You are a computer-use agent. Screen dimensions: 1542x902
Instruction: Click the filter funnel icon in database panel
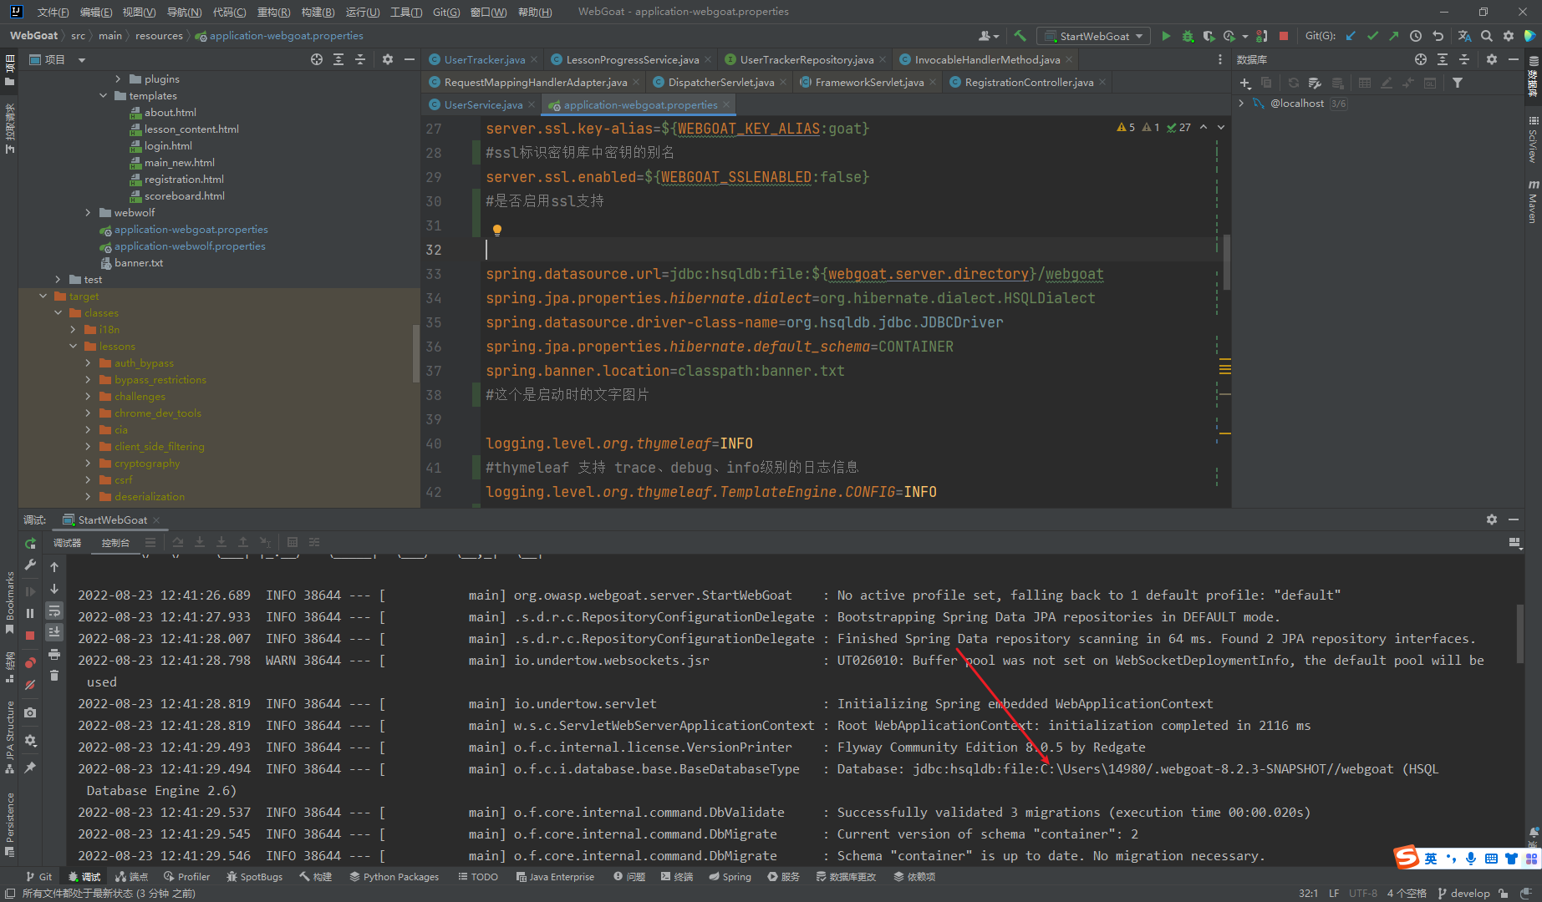click(x=1458, y=83)
